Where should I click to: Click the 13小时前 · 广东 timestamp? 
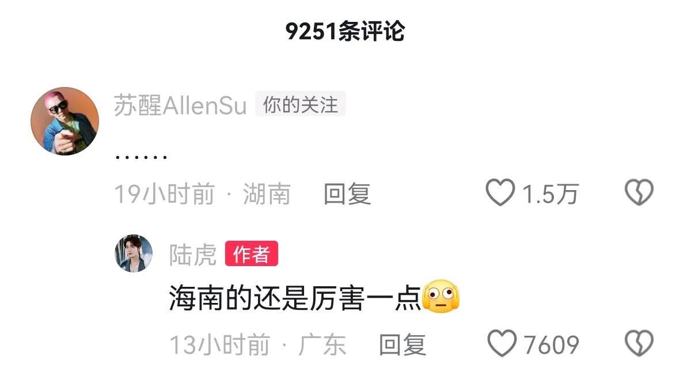pyautogui.click(x=257, y=344)
